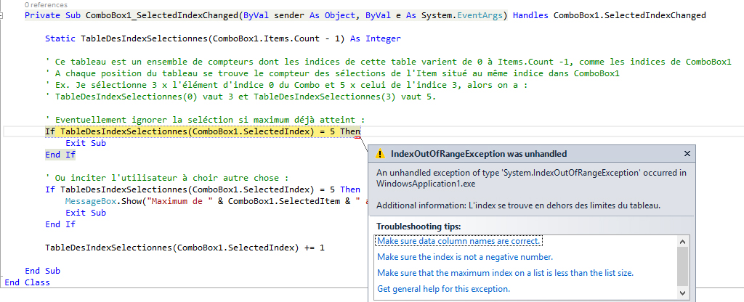Click the 'Additional information' message text
The image size is (744, 302).
coord(519,205)
